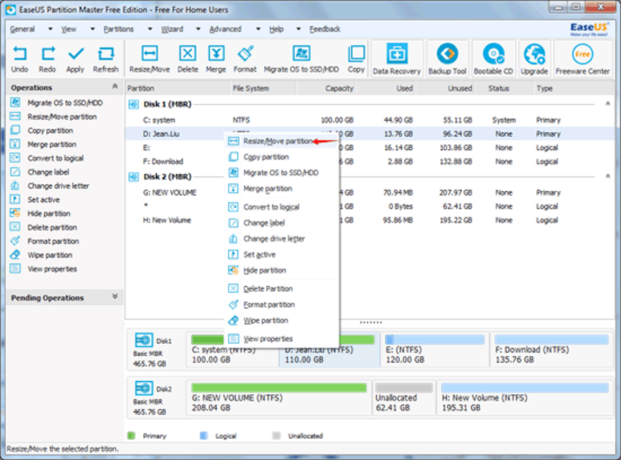Open the View menu dropdown arrow
Viewport: 621px width, 460px height.
(93, 29)
